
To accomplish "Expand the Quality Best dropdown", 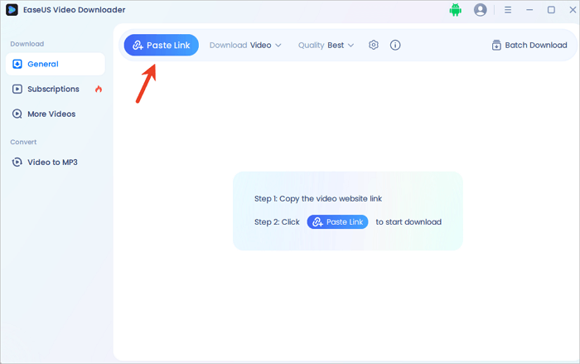I will [326, 45].
